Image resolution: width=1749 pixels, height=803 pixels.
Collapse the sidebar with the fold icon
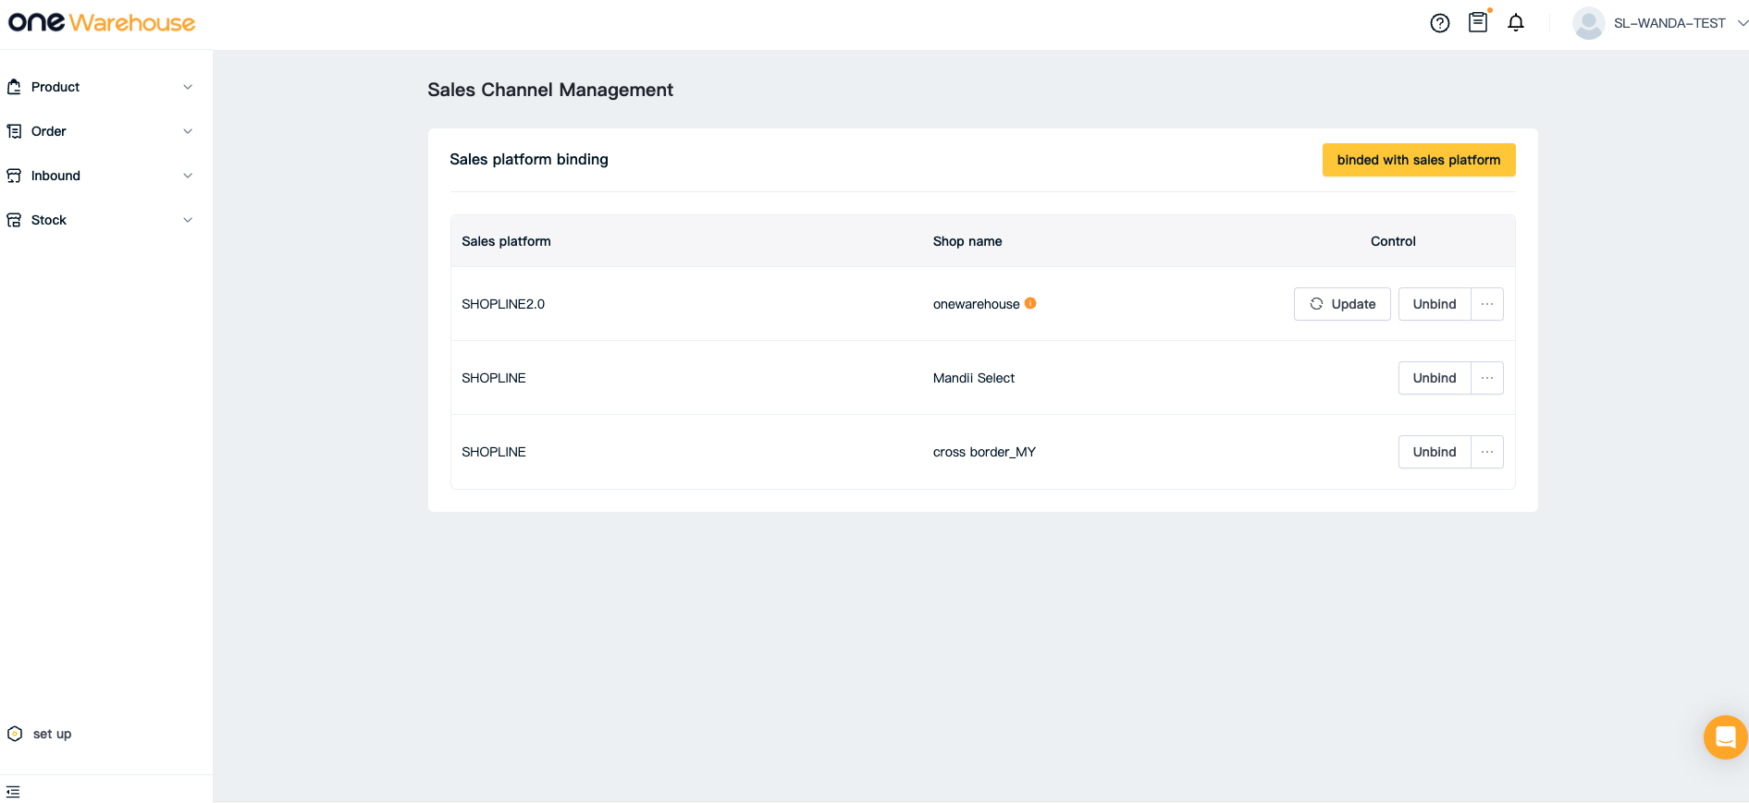click(13, 792)
